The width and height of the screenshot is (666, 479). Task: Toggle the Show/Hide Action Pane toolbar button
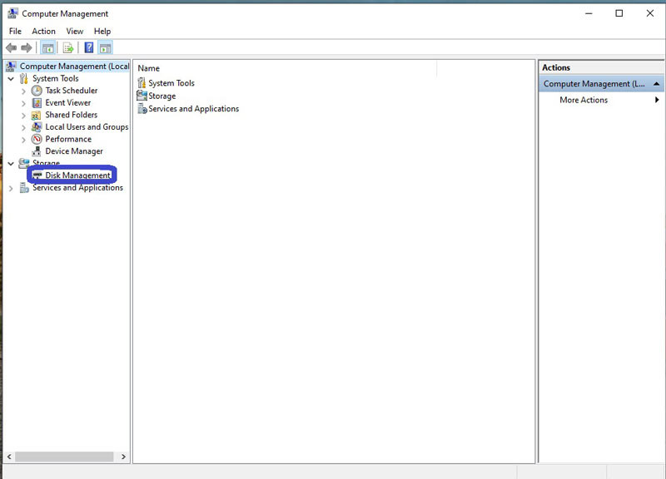[105, 48]
